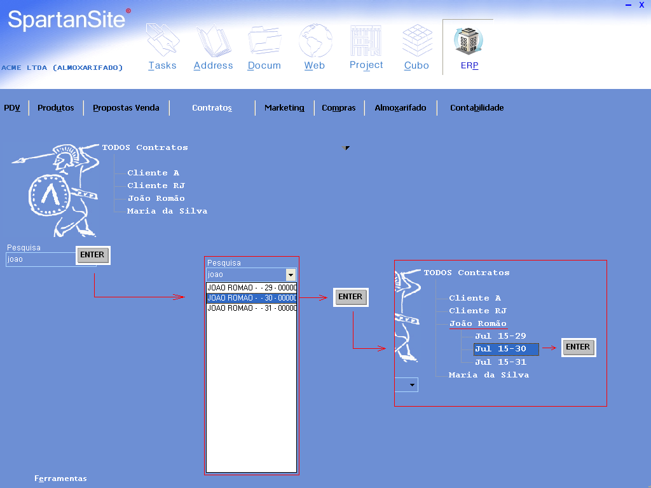
Task: Select João Romão in the top contract tree
Action: point(156,198)
